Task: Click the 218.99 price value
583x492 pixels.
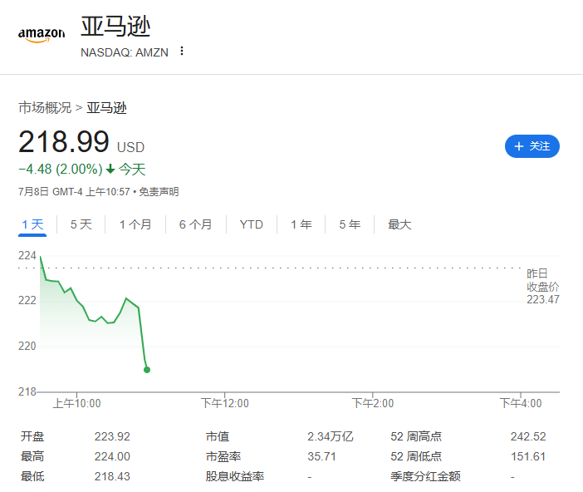Action: pyautogui.click(x=64, y=142)
